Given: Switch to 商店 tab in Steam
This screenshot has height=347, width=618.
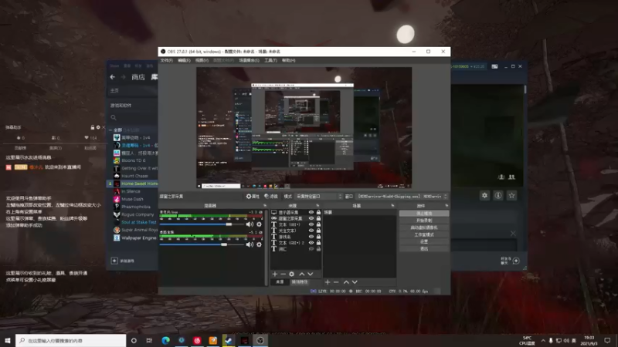Looking at the screenshot, I should 138,77.
